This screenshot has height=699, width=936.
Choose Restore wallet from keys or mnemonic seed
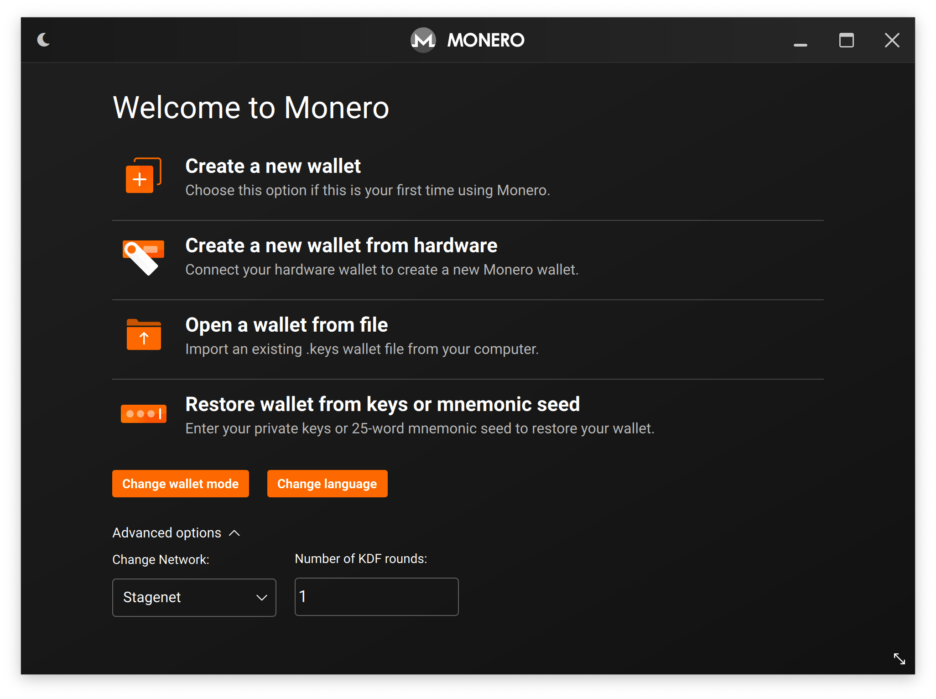coord(468,417)
